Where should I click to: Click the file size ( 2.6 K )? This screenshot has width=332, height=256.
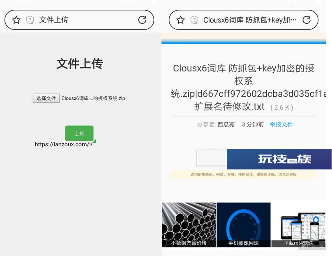[x=282, y=107]
